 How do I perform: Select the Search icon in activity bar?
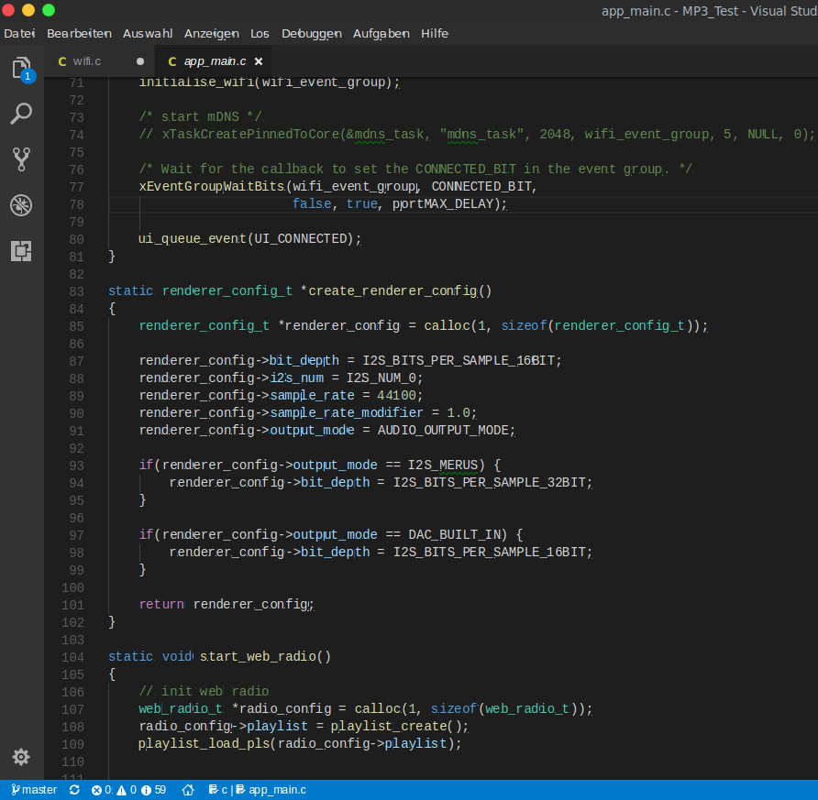(x=20, y=113)
